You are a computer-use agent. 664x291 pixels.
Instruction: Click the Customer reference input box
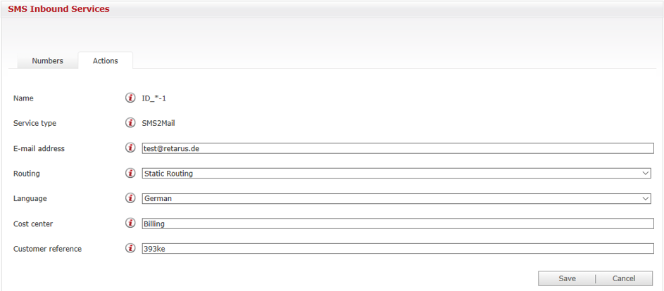pyautogui.click(x=398, y=248)
